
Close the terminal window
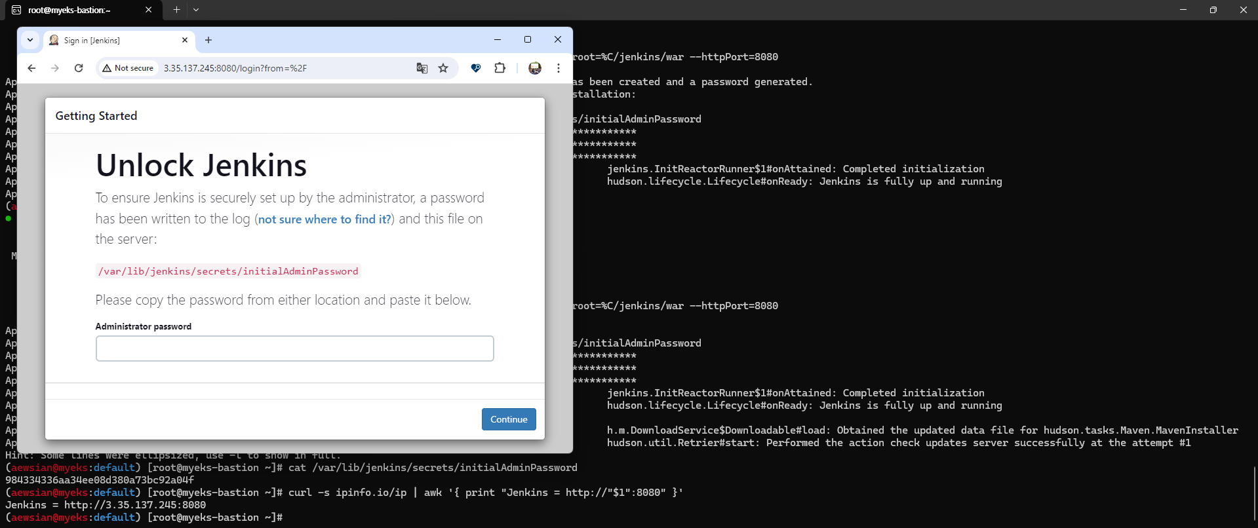(x=1244, y=10)
